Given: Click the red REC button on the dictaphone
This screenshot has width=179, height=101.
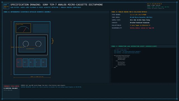Looking at the screenshot, I should point(19,63).
